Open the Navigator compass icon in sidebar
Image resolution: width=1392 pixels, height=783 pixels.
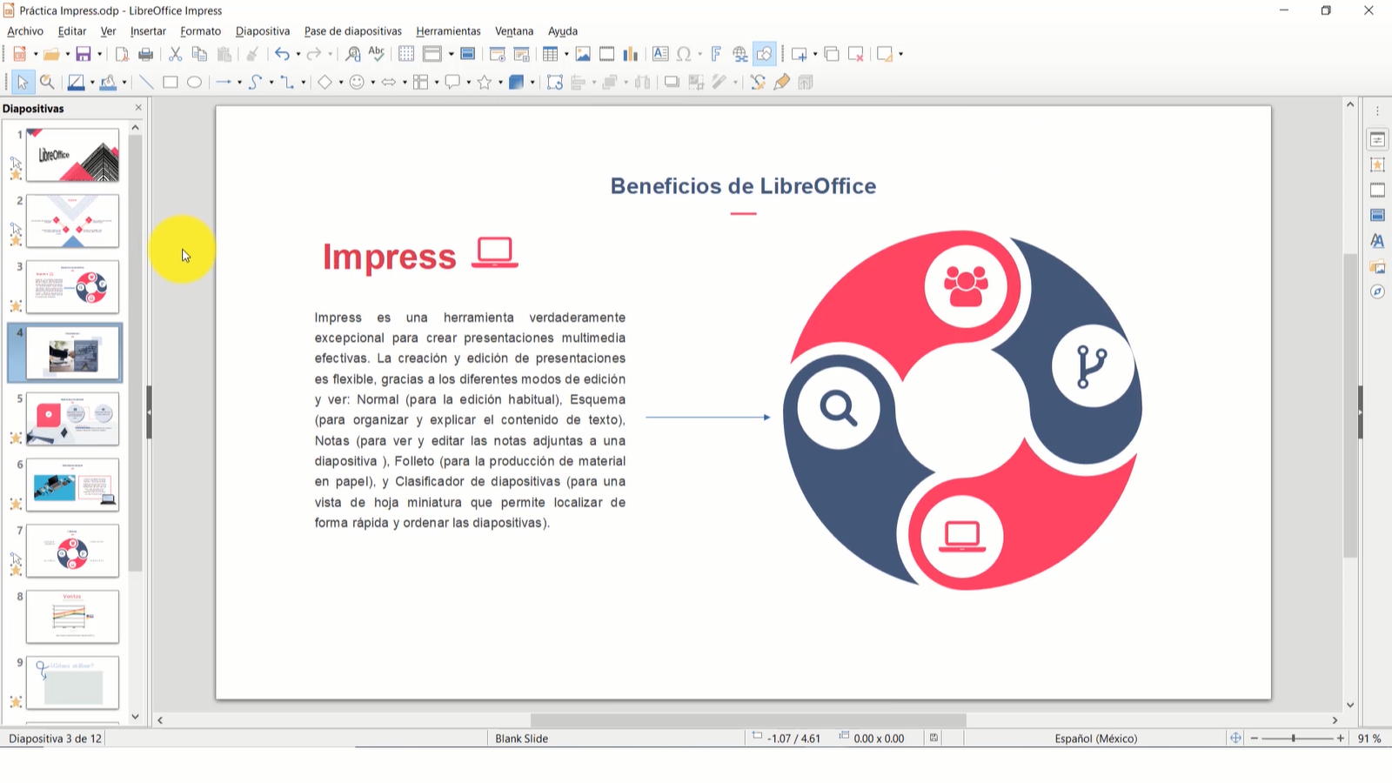click(1377, 291)
